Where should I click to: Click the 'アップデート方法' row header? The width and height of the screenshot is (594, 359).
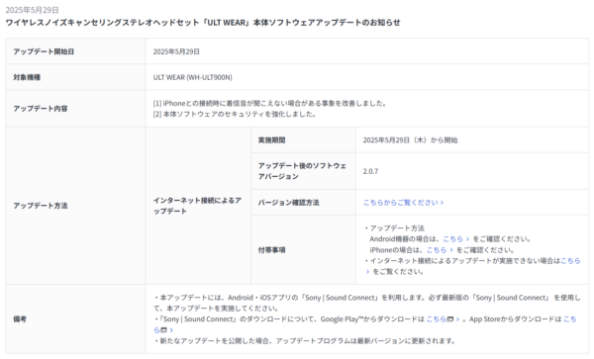point(76,206)
